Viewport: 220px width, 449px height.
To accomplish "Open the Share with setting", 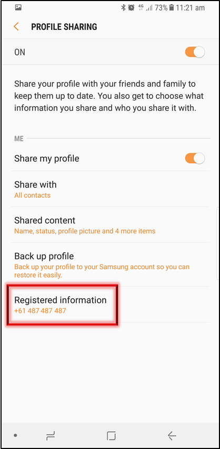I will pos(110,189).
